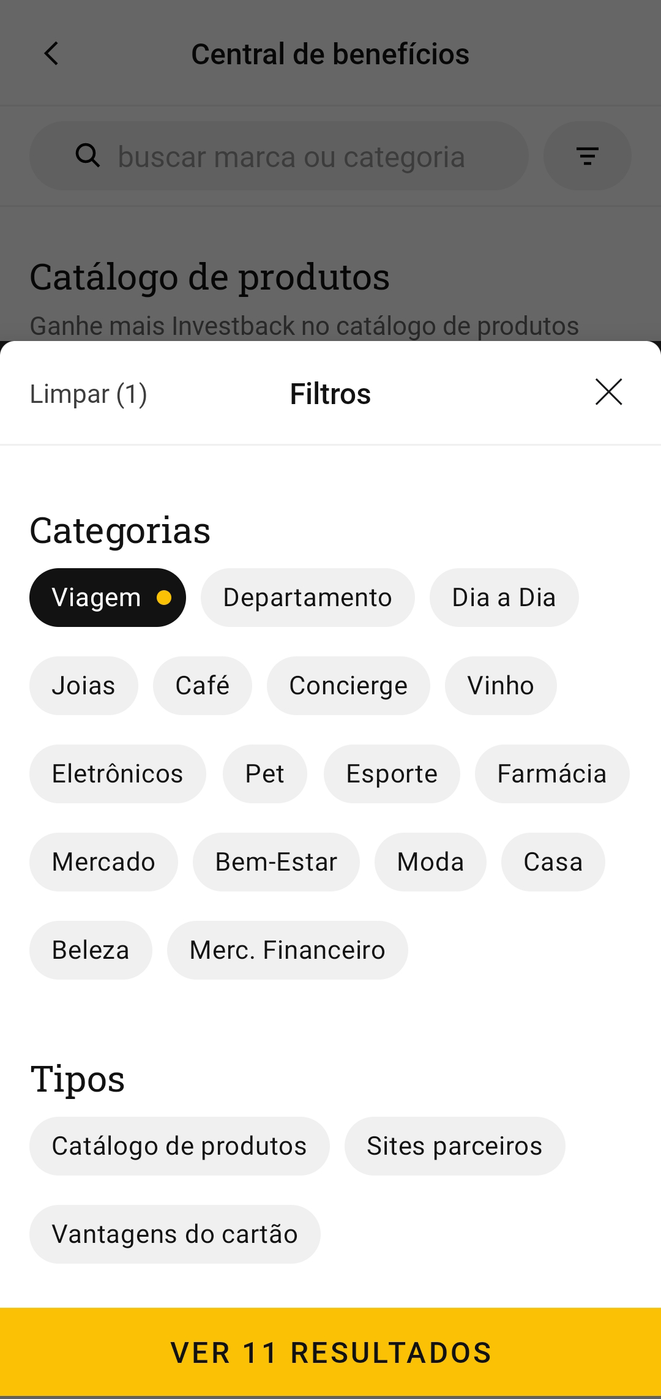661x1399 pixels.
Task: Clear filters with Limpar (1)
Action: [x=89, y=394]
